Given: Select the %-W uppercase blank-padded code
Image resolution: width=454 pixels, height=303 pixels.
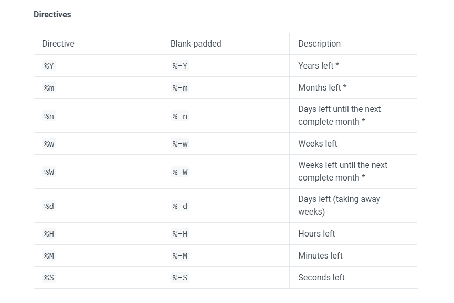Looking at the screenshot, I should point(180,172).
